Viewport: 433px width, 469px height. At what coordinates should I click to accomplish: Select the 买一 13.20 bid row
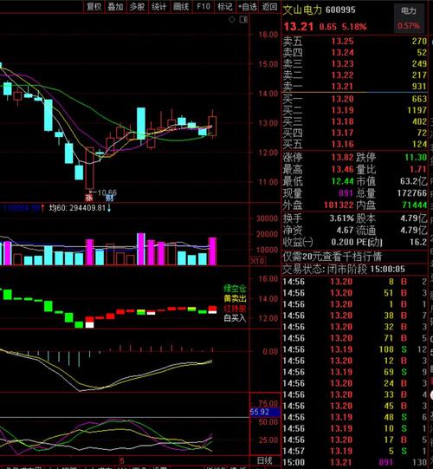(x=355, y=99)
